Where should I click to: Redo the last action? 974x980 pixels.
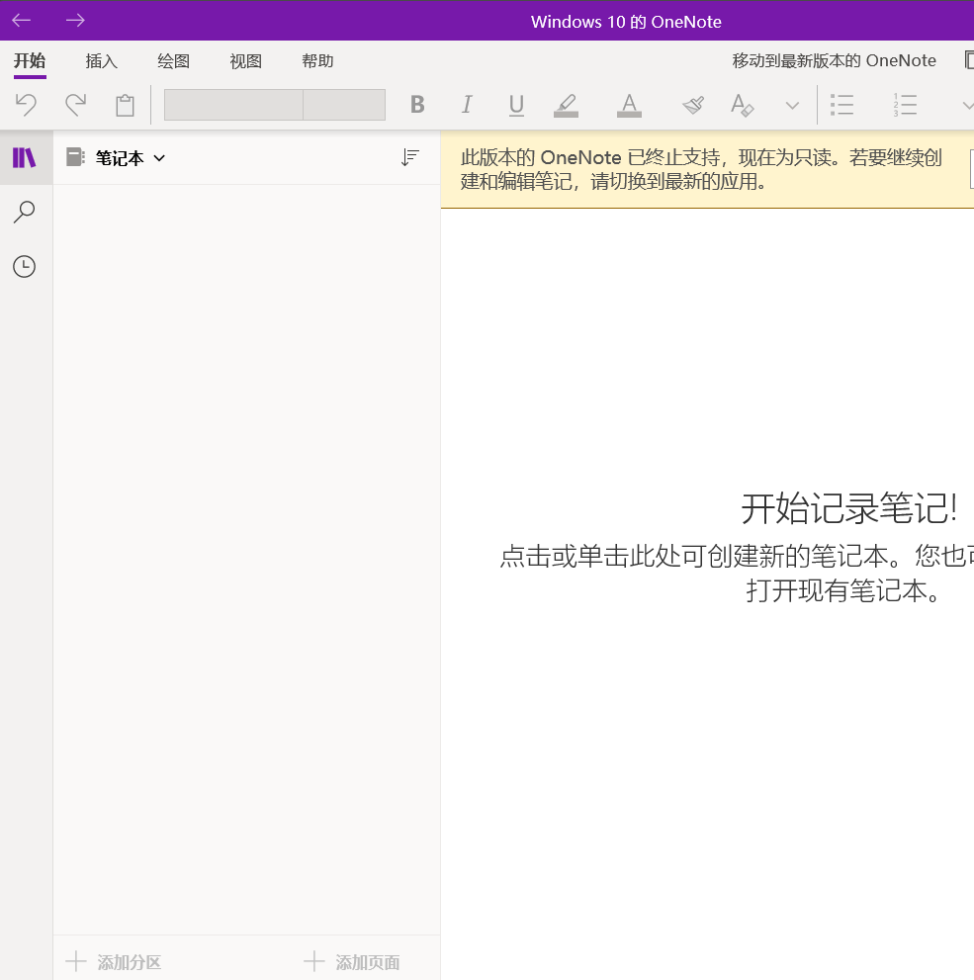click(x=75, y=105)
